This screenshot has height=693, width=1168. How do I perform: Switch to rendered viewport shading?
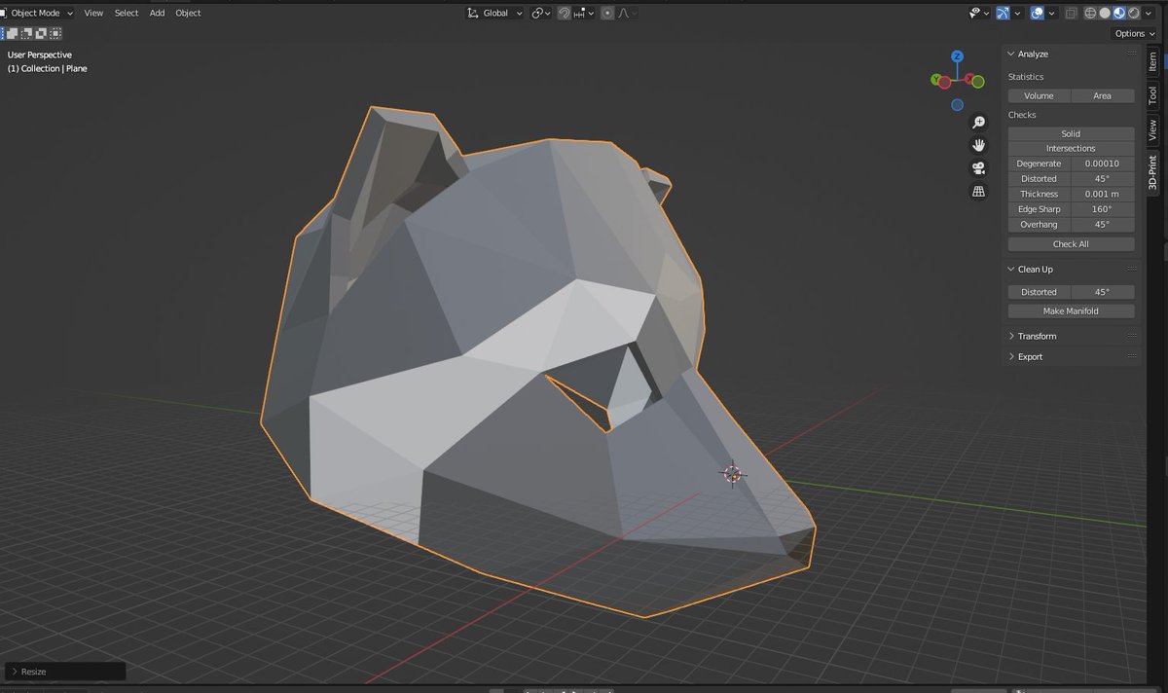click(1134, 13)
